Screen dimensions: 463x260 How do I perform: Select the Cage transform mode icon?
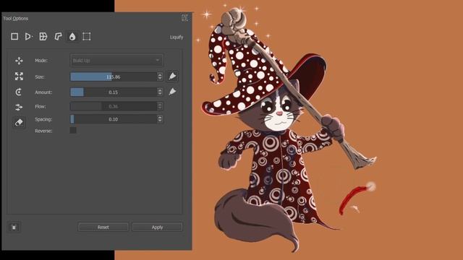click(x=58, y=37)
